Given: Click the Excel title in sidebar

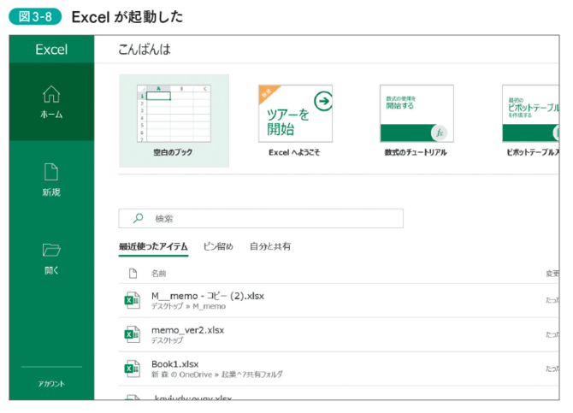Looking at the screenshot, I should (x=51, y=50).
